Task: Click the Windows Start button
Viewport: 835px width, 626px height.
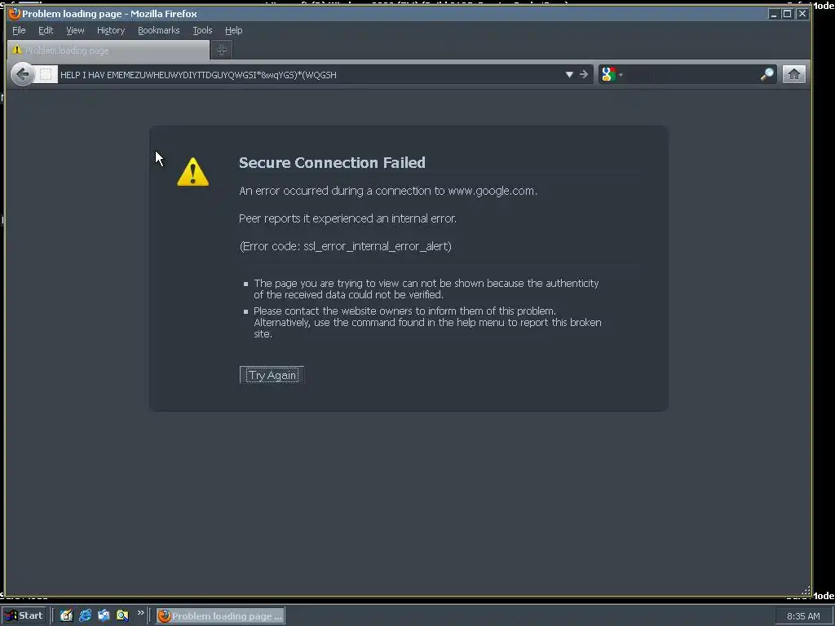Action: click(24, 615)
